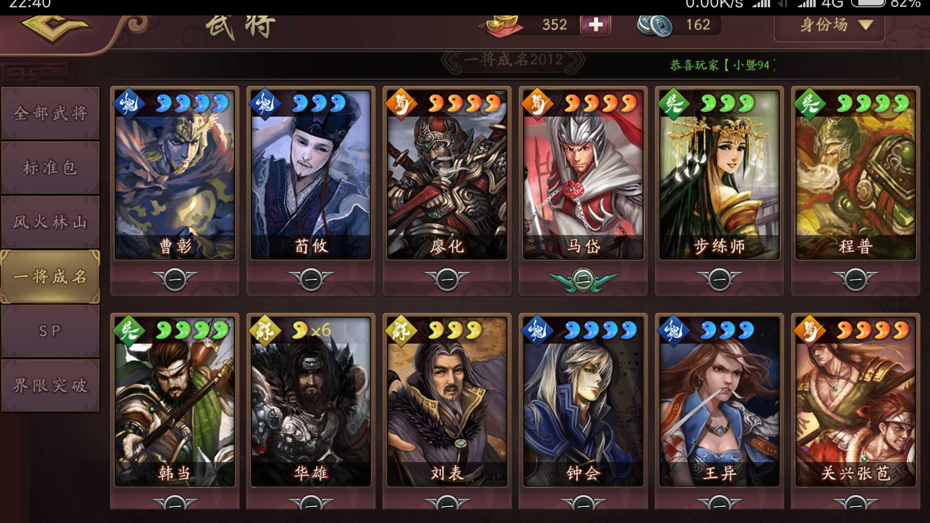
Task: Select the SP generals tab
Action: 50,331
